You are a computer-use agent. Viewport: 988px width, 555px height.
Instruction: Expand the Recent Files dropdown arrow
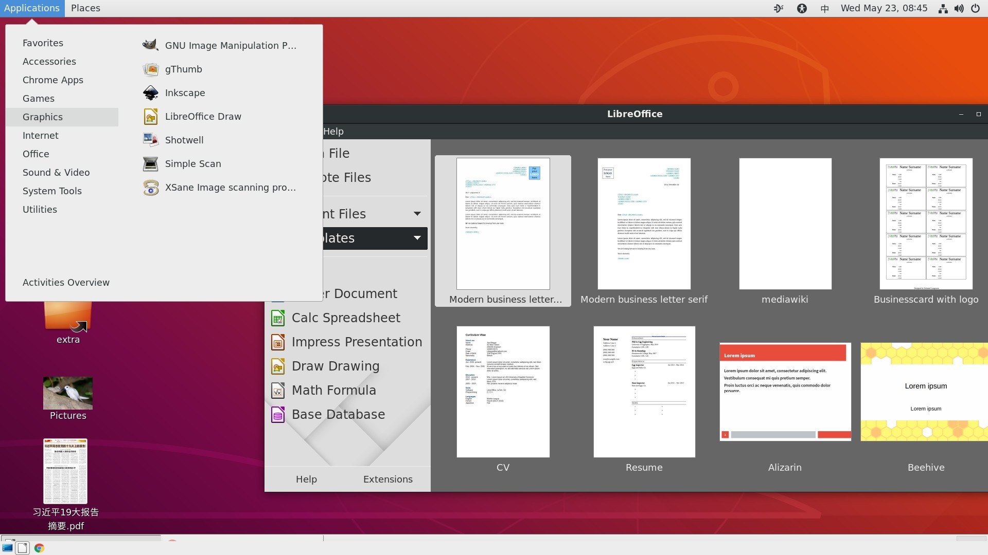(x=417, y=214)
